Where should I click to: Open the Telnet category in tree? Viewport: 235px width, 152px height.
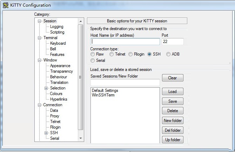[x=55, y=122]
